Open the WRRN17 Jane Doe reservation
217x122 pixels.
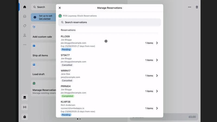[110, 76]
